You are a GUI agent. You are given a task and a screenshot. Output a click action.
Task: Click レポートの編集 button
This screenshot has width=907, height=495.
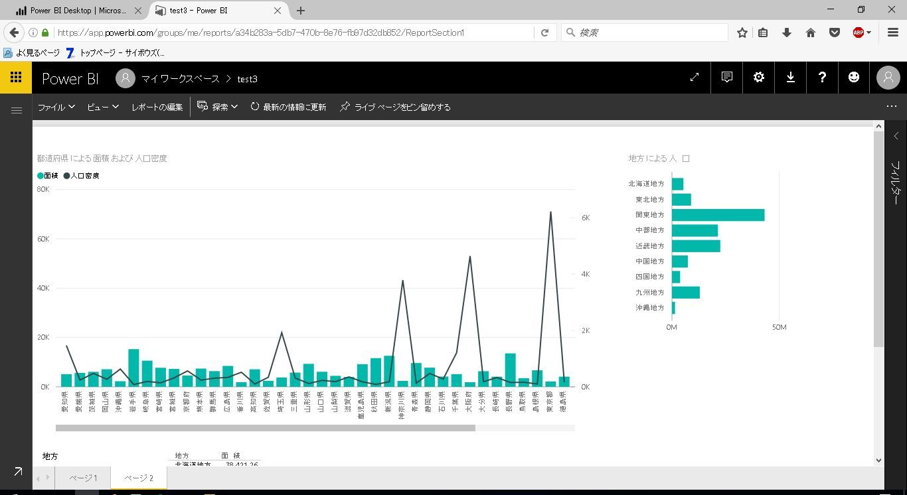coord(157,107)
